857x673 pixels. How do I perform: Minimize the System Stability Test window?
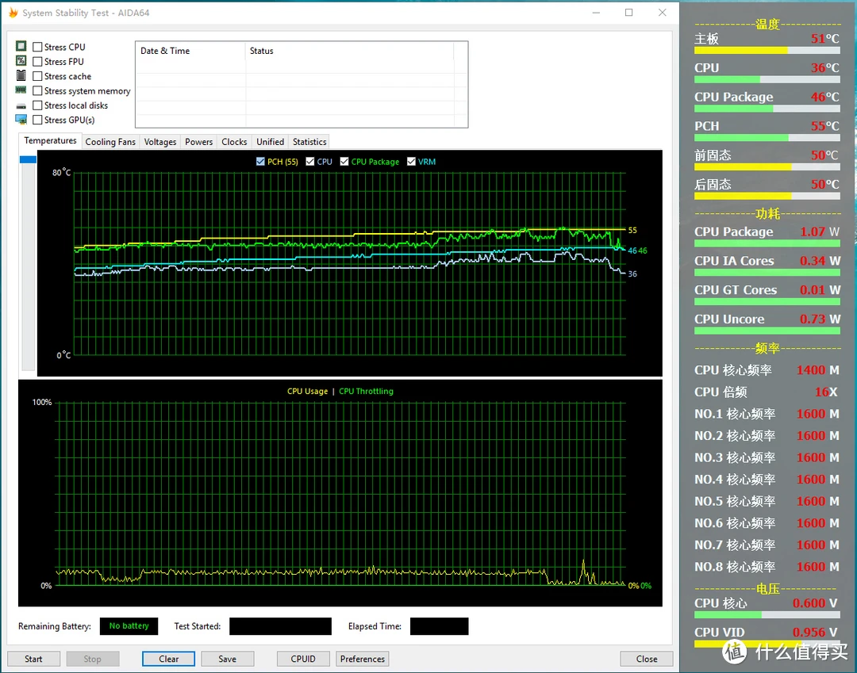point(596,13)
